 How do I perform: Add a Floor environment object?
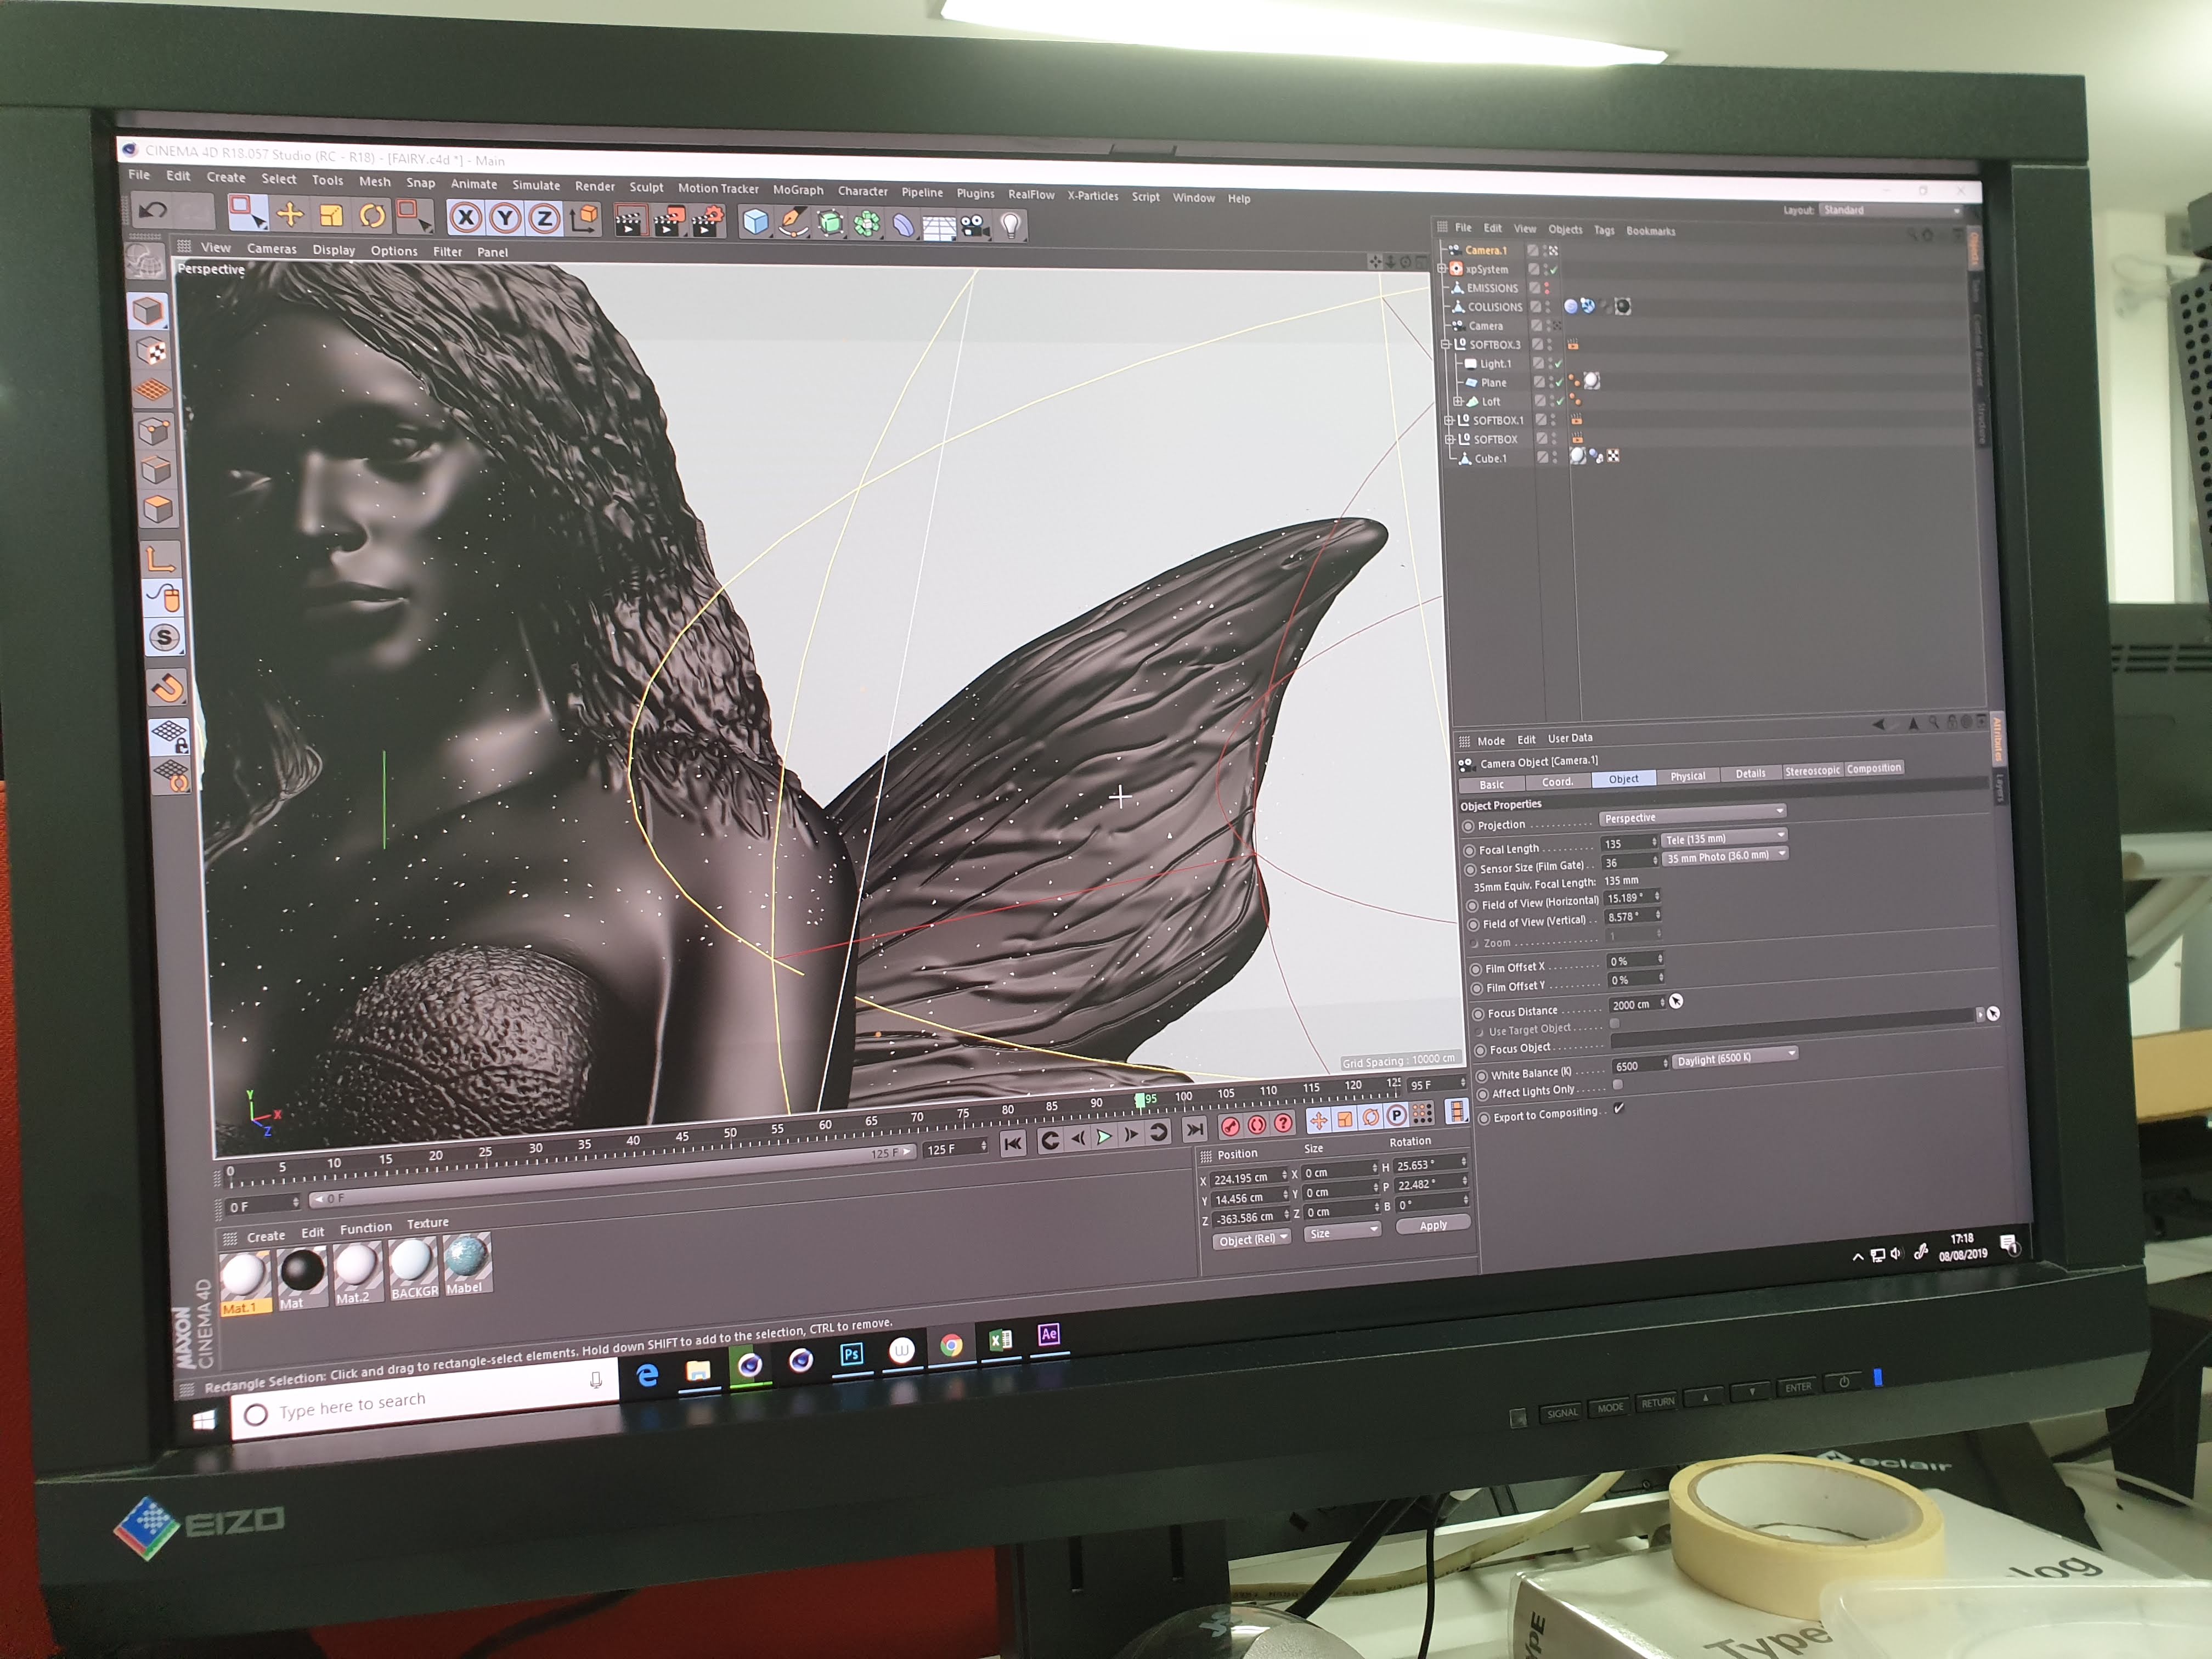click(x=939, y=226)
